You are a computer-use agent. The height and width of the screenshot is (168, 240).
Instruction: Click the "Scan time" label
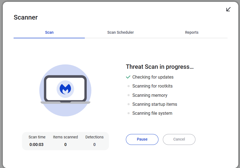[x=37, y=137]
